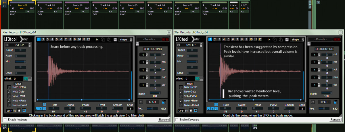
Task: Click the FX button on Track 03
Action: click(x=83, y=12)
